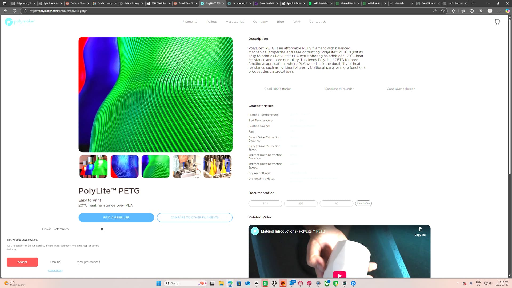Open a new browser tab with plus
Screen dimensions: 512x288
(x=473, y=3)
